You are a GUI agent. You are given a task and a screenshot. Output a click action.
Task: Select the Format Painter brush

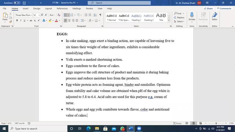(11, 22)
